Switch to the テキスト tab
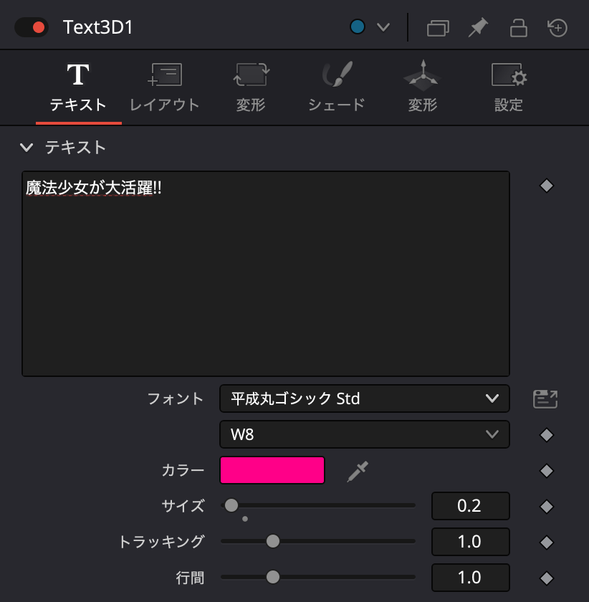The width and height of the screenshot is (589, 602). [x=78, y=89]
